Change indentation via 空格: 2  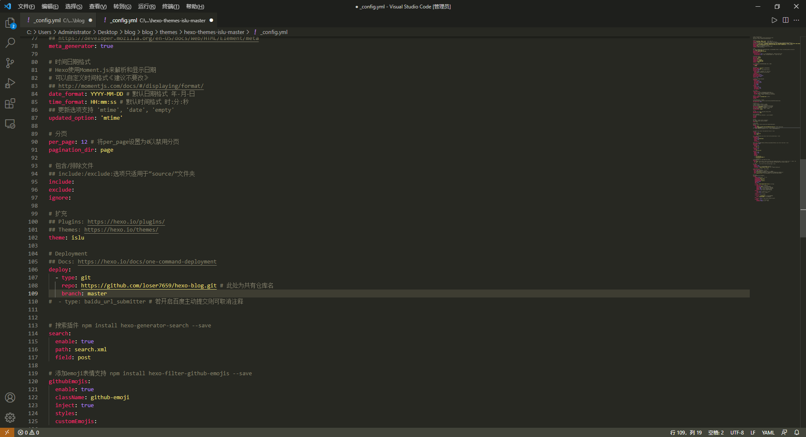[x=716, y=432]
